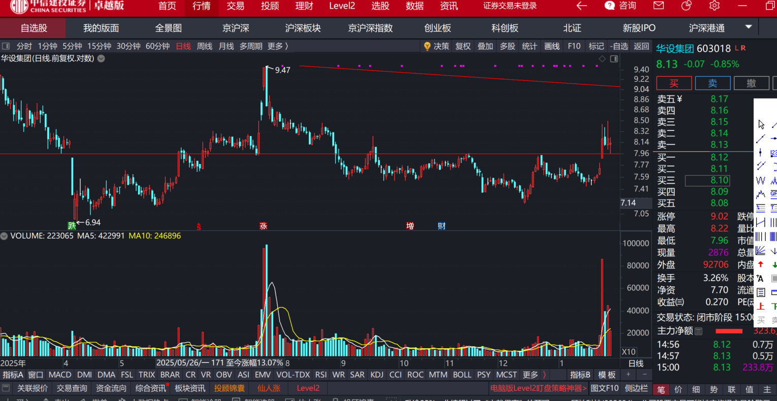Click the F10 toolbar button
Screen dimensions: 777x401
(574, 46)
